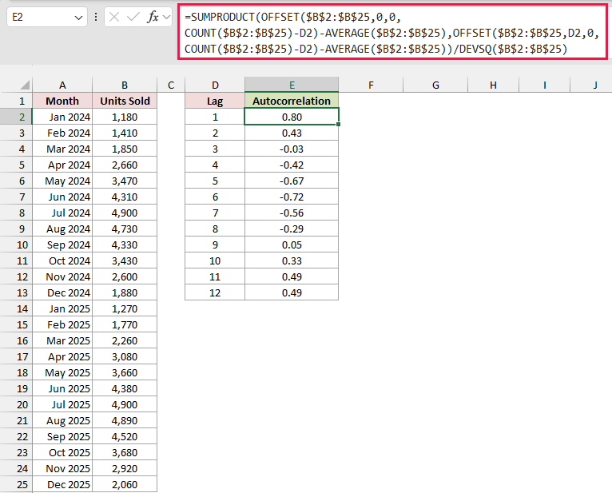Viewport: 612px width, 493px height.
Task: Select autocorrelation cell showing -0.72
Action: pos(292,197)
